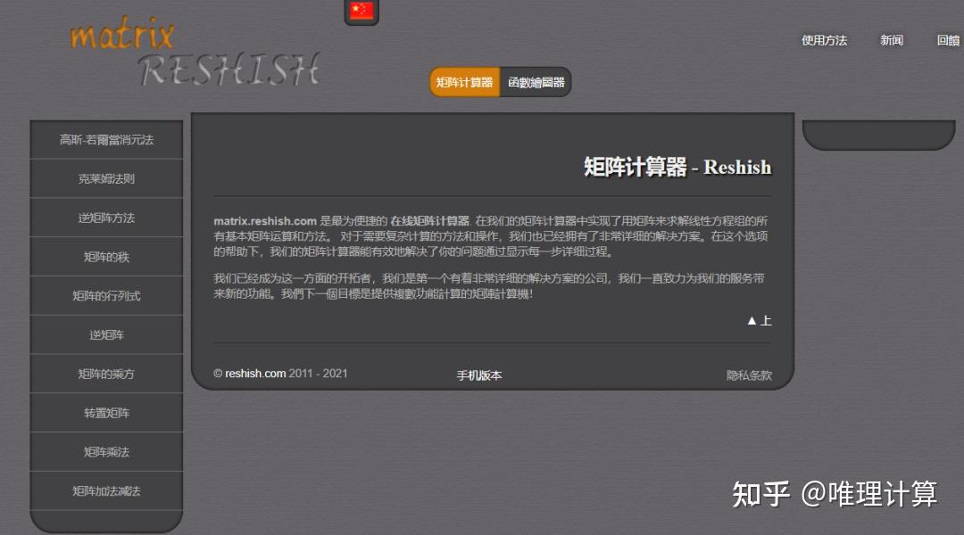Open the 矩阵的乘方 calculator
The height and width of the screenshot is (535, 964).
point(105,374)
